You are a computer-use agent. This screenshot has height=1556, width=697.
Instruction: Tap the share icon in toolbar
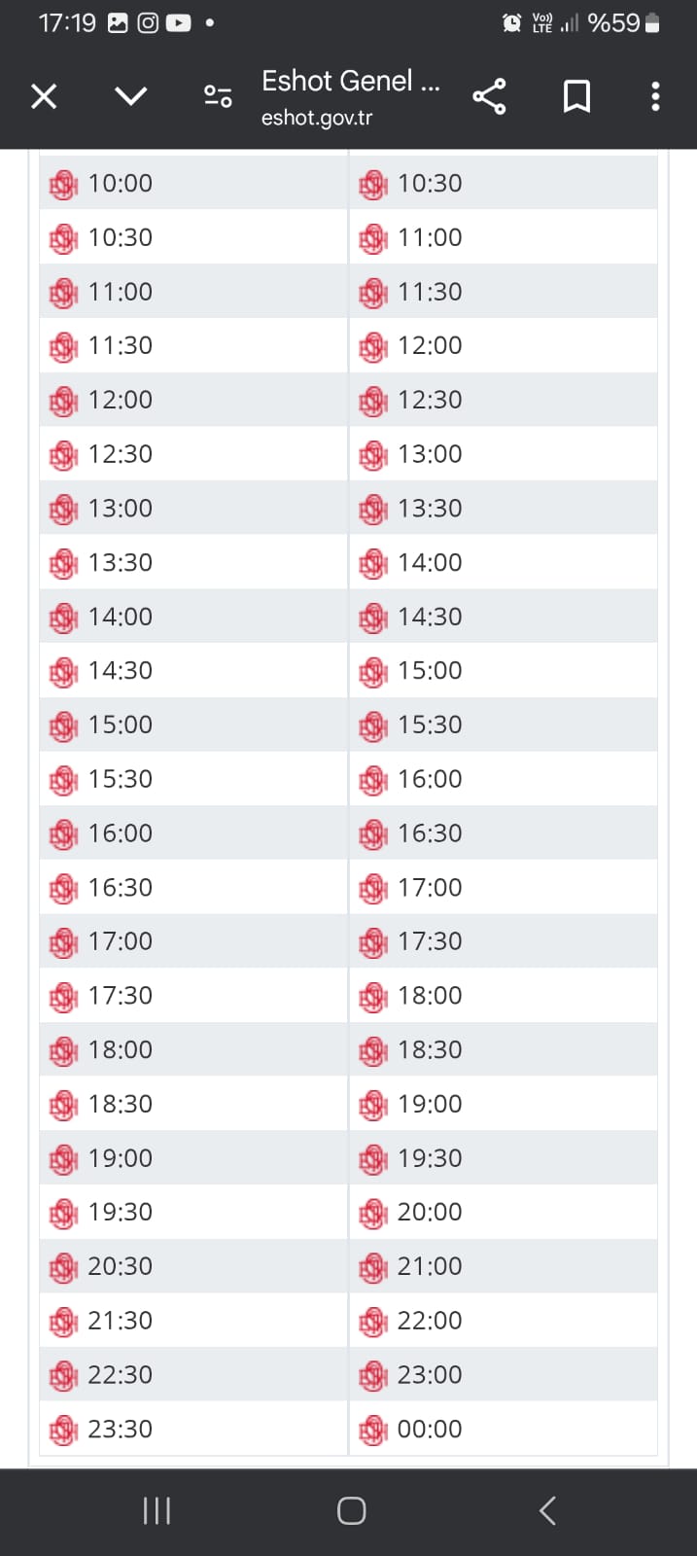coord(489,96)
